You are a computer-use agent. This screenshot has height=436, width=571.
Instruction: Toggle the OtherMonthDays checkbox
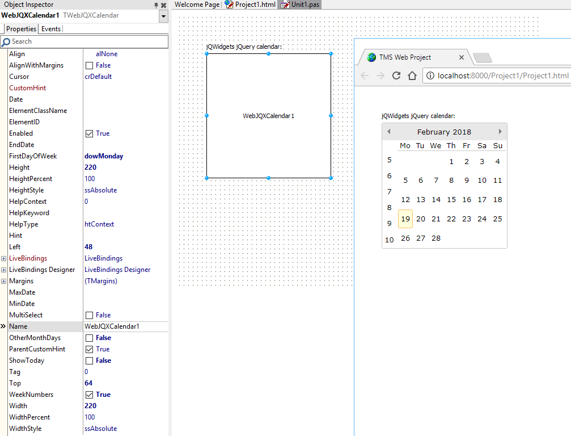89,338
